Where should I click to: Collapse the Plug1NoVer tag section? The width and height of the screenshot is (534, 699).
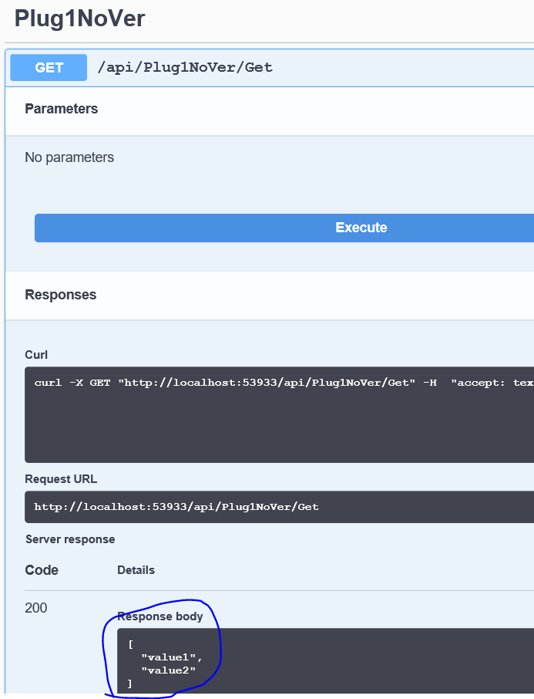[79, 19]
